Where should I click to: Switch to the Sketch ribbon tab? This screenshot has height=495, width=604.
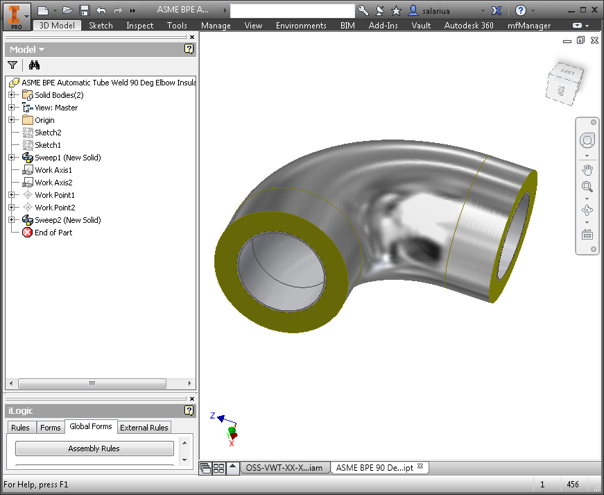coord(100,25)
